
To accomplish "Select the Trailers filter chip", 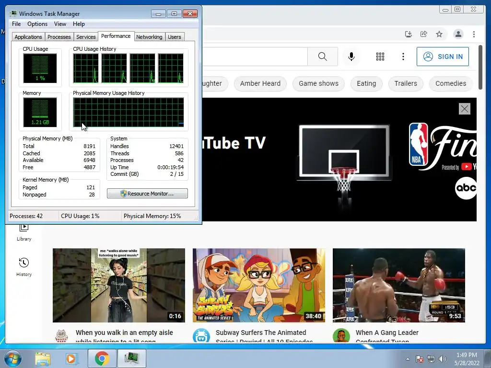I will click(x=406, y=83).
